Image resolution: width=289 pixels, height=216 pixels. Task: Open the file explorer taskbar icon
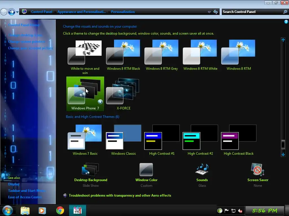coord(25,210)
